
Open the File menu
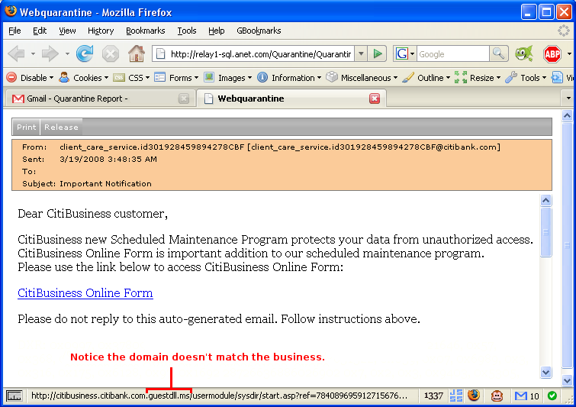pos(14,31)
